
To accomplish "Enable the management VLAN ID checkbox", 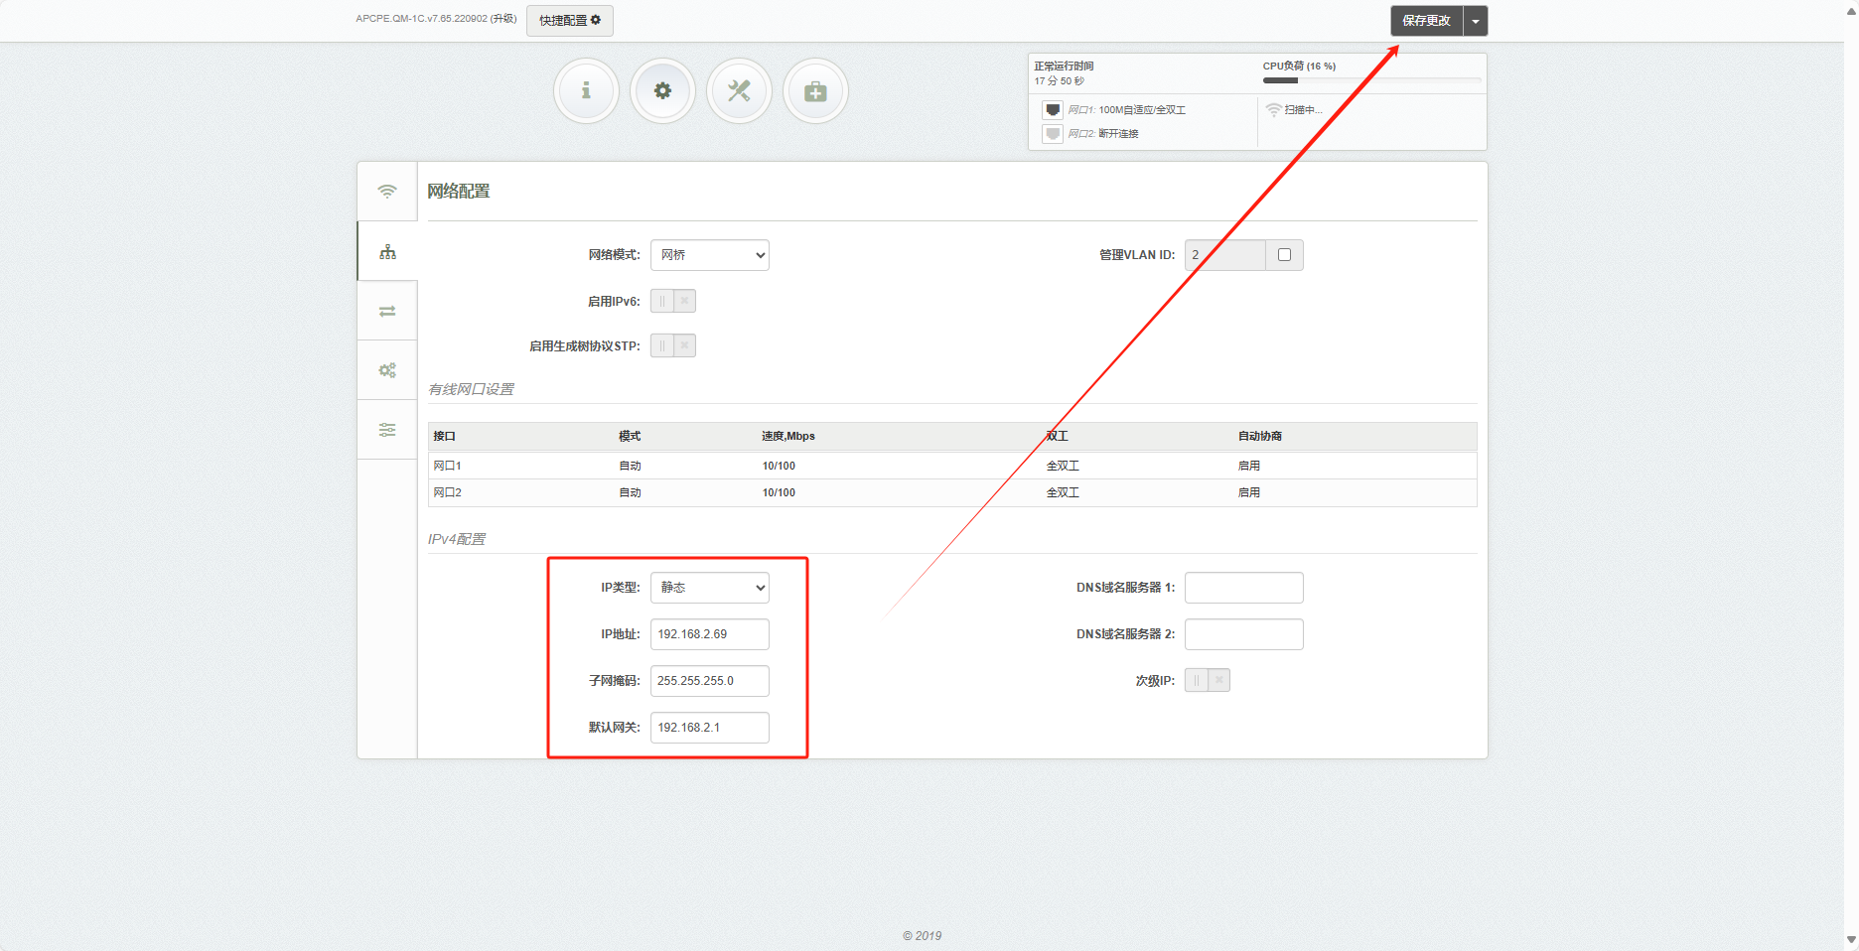I will pos(1284,255).
